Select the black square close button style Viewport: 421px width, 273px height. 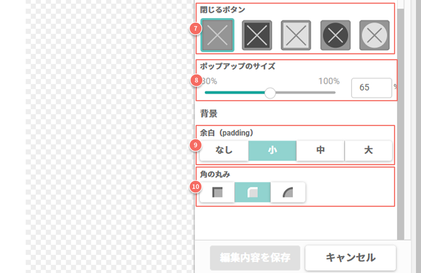coord(257,35)
